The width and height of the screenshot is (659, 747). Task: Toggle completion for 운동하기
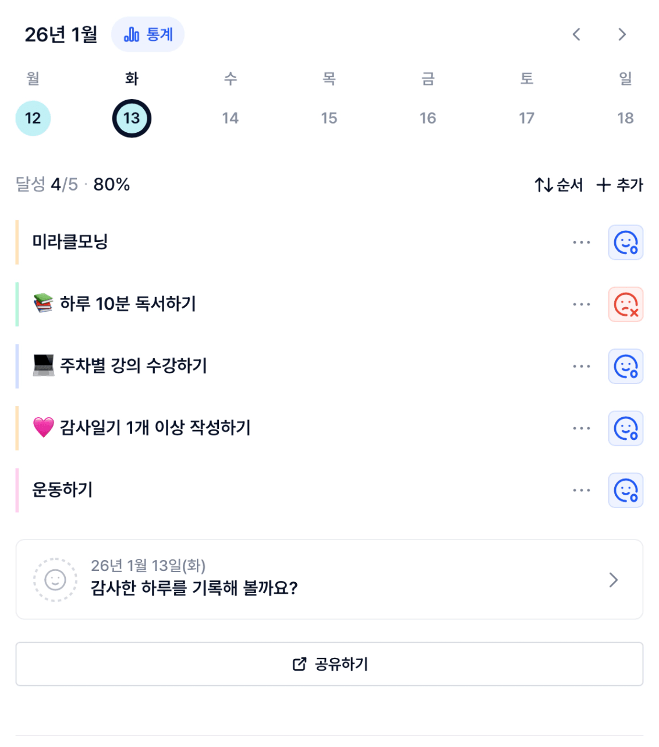click(625, 490)
